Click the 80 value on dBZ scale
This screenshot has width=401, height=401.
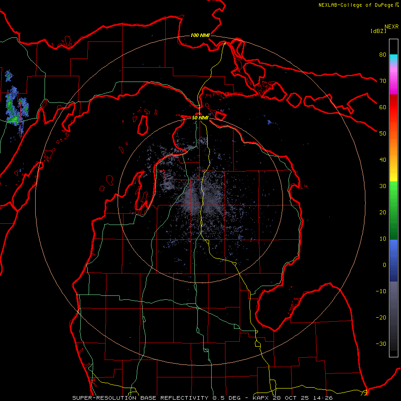coord(383,54)
